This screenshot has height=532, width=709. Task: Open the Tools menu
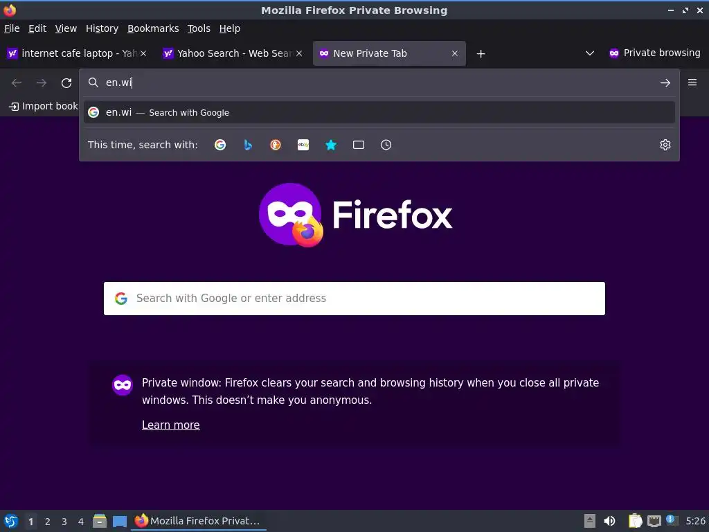point(199,28)
